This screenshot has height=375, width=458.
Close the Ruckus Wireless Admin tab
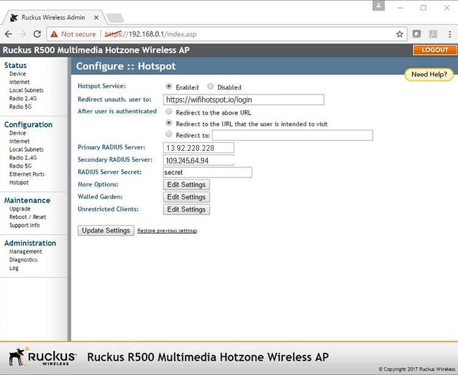pos(95,17)
